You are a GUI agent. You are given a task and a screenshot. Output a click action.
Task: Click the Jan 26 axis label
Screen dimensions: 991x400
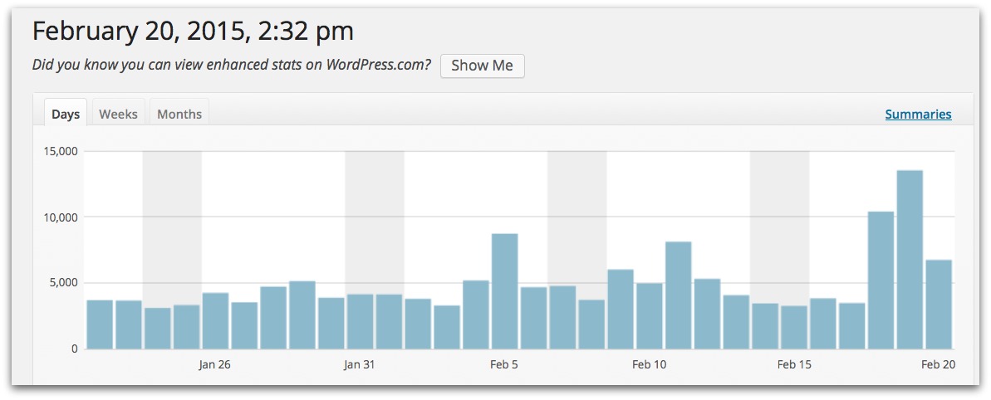(214, 364)
